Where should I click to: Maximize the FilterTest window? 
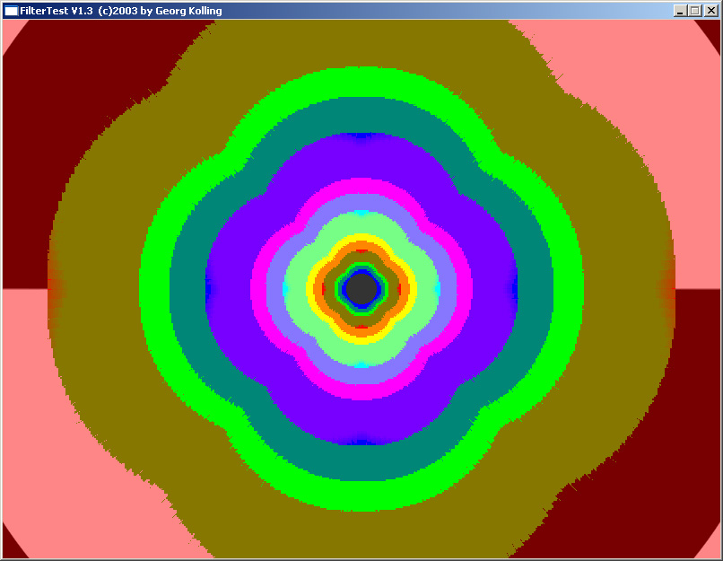[x=695, y=11]
